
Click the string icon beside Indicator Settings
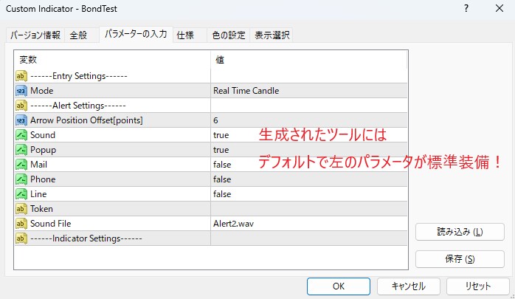point(21,238)
